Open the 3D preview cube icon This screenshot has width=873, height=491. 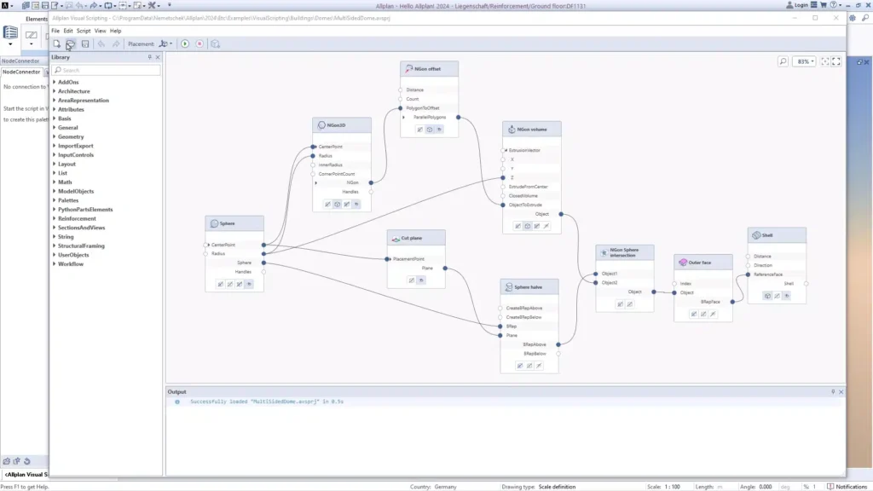pyautogui.click(x=215, y=43)
